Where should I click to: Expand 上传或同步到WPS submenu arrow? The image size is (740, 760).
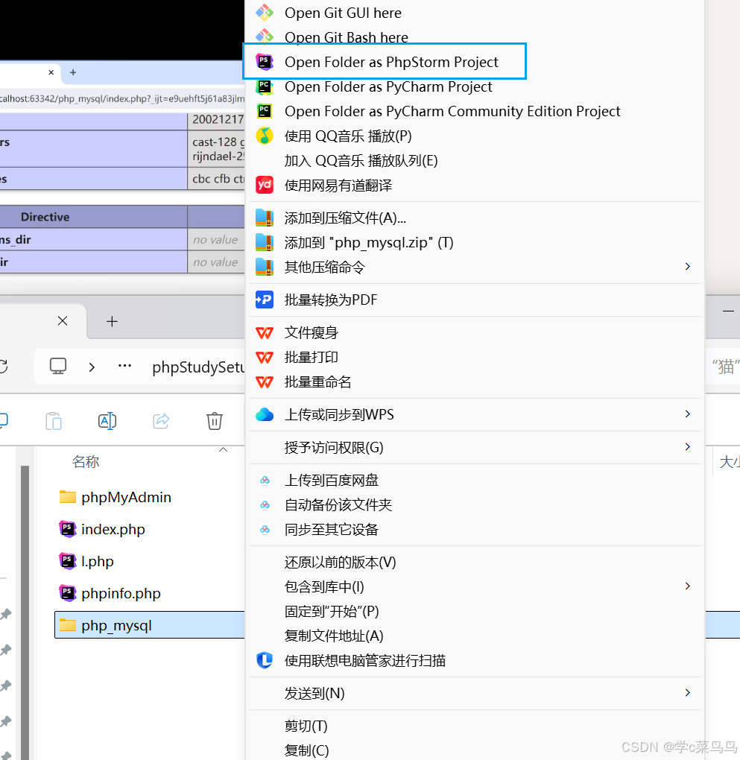tap(687, 414)
